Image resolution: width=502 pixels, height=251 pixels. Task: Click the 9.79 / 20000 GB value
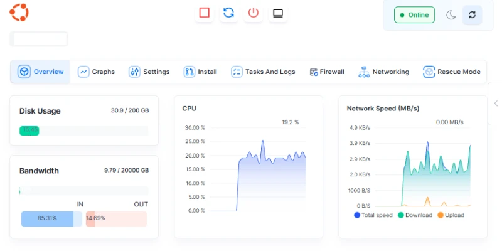point(127,170)
